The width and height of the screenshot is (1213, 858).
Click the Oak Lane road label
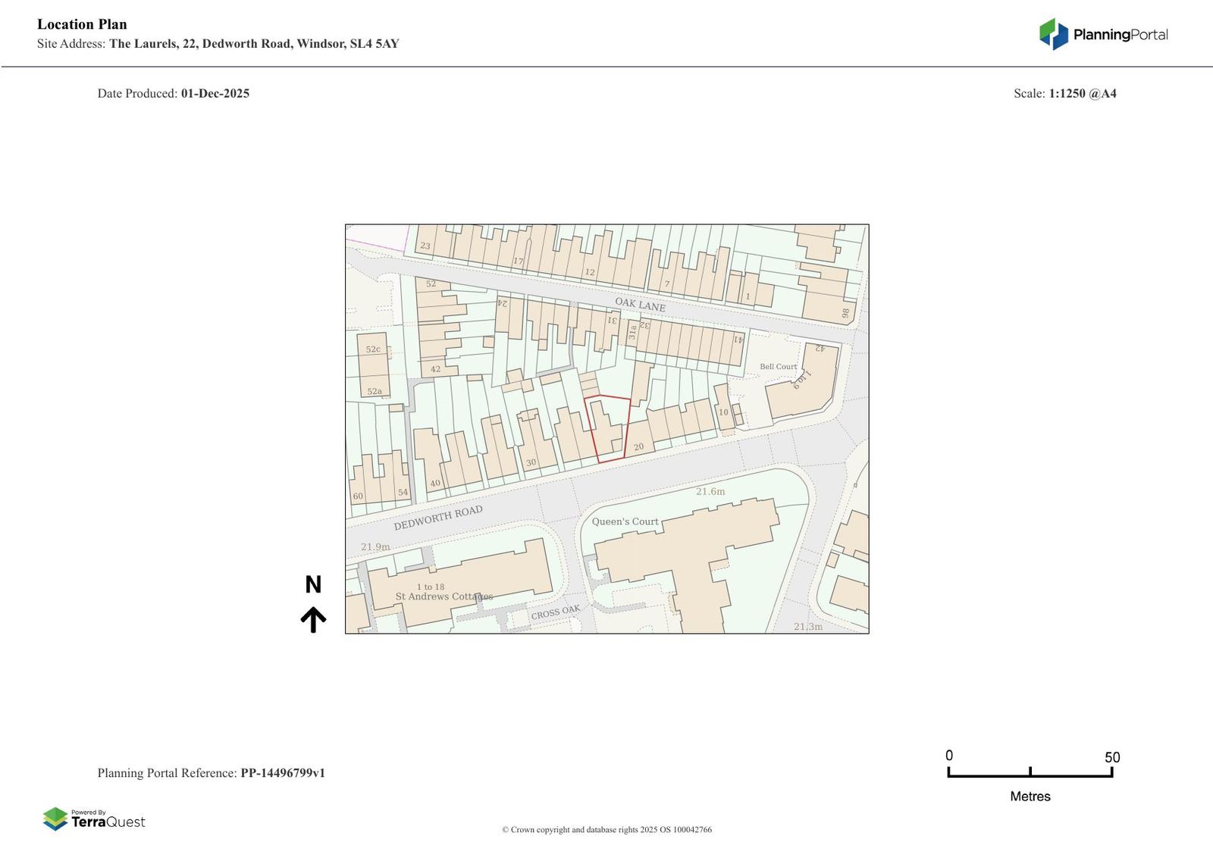(640, 304)
